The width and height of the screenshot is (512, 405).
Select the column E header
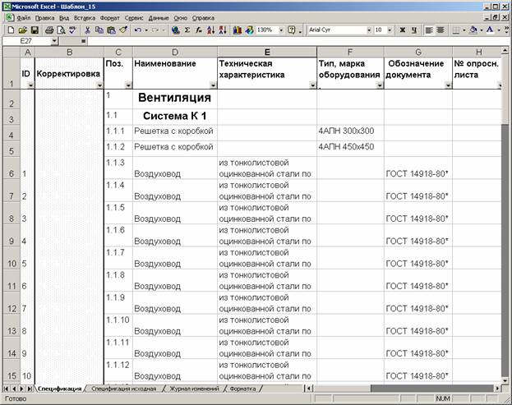266,52
